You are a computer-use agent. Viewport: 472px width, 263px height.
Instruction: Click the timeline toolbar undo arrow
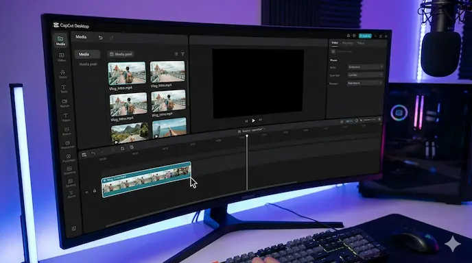[x=93, y=153]
